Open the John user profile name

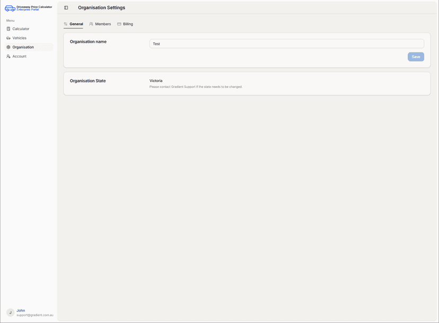pyautogui.click(x=21, y=310)
